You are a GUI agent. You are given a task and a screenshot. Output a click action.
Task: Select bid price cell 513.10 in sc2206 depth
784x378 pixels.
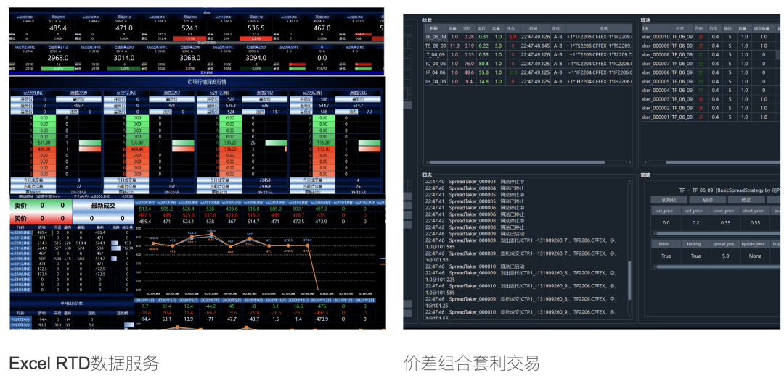[322, 149]
